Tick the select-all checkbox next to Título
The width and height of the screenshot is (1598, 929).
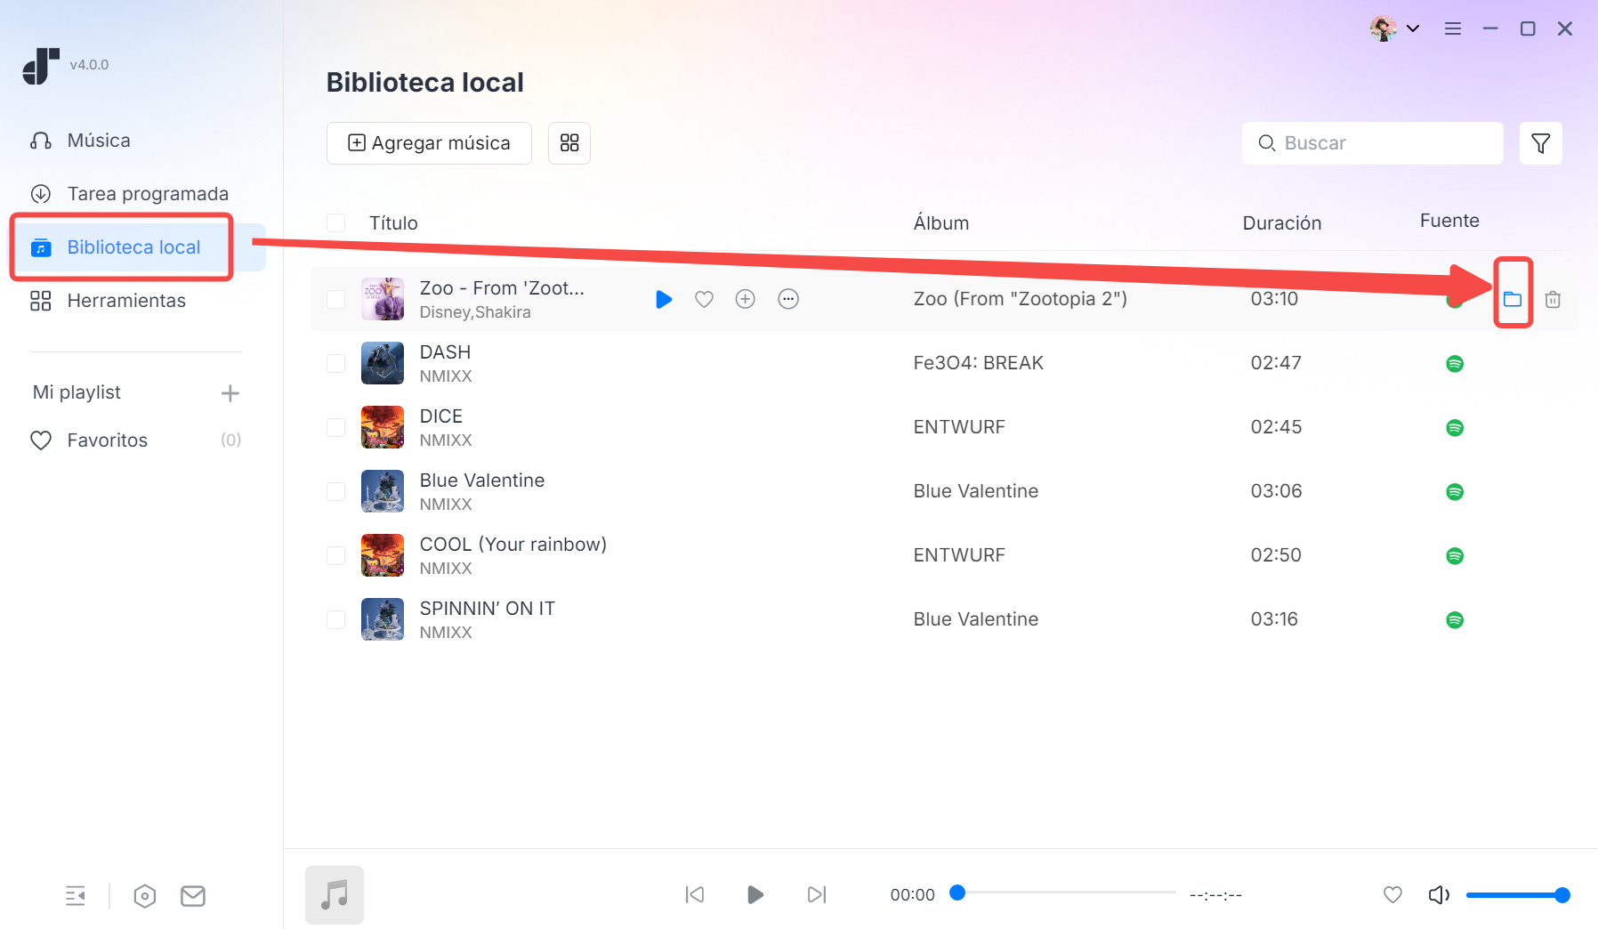click(x=336, y=222)
